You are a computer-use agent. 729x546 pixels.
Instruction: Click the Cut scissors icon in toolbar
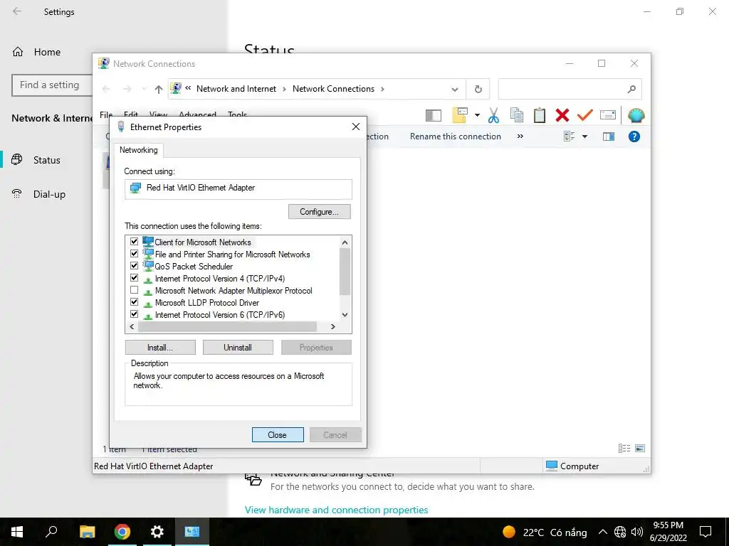(493, 115)
